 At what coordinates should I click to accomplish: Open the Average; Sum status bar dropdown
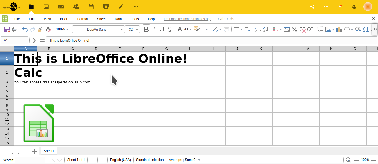click(199, 160)
